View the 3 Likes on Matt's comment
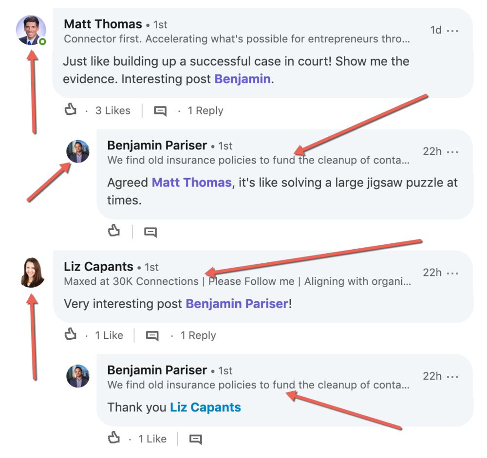The image size is (487, 458). tap(112, 111)
